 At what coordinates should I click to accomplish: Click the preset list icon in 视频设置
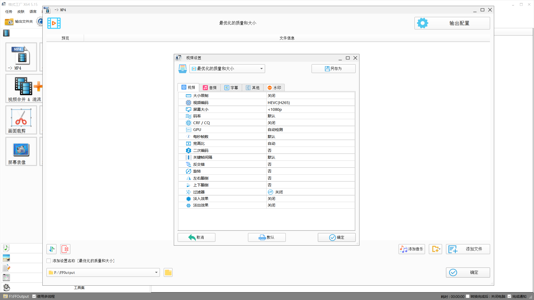coord(182,69)
